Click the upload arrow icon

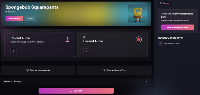pyautogui.click(x=67, y=39)
